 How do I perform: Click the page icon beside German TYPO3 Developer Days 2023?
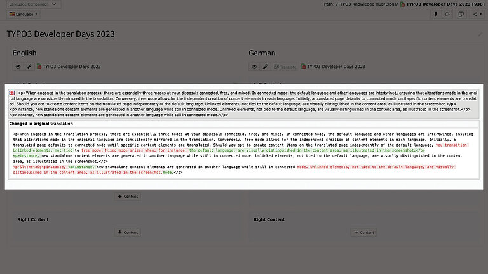tap(304, 66)
